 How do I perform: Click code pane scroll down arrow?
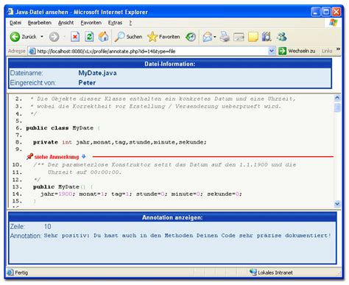pos(337,203)
